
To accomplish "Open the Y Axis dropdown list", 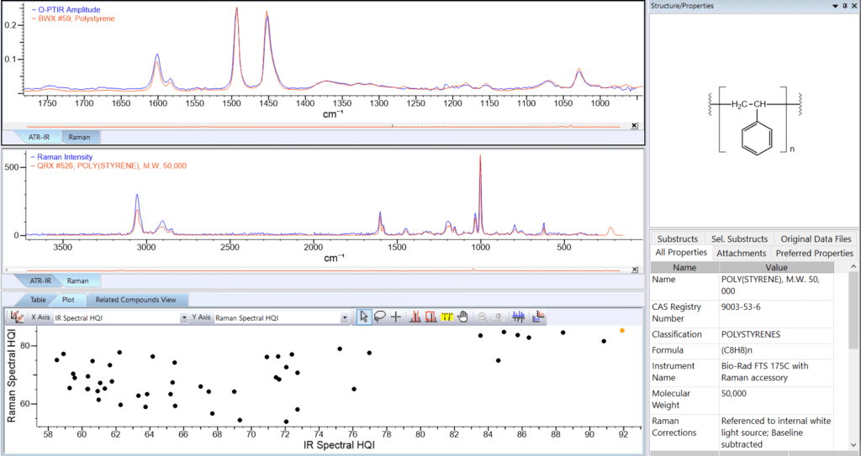I will tap(344, 317).
